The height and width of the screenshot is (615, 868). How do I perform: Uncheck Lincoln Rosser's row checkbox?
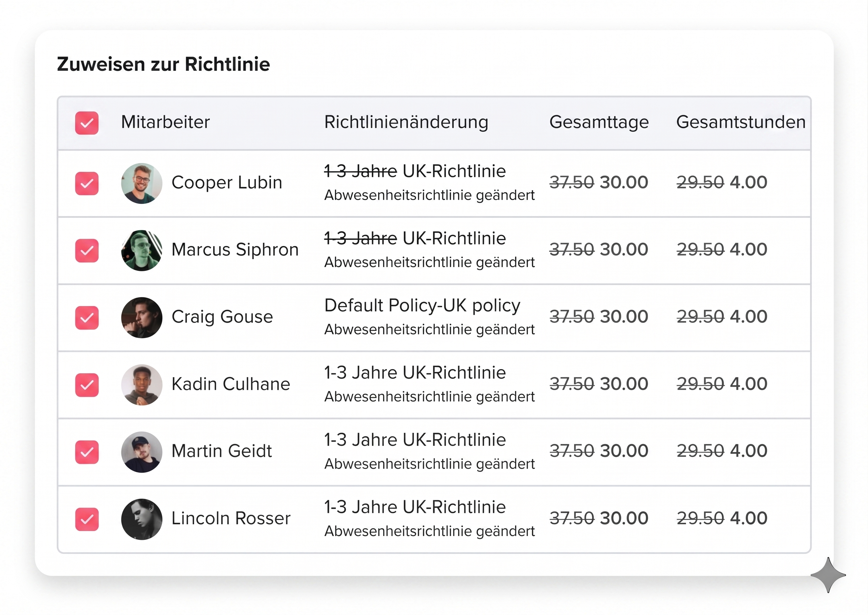pos(87,519)
